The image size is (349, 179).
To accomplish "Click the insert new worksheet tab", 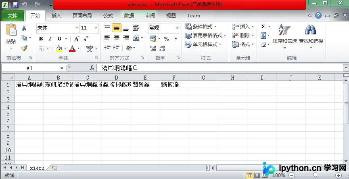I will tap(55, 168).
